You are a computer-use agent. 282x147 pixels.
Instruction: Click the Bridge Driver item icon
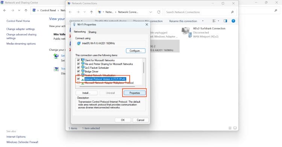(x=83, y=71)
